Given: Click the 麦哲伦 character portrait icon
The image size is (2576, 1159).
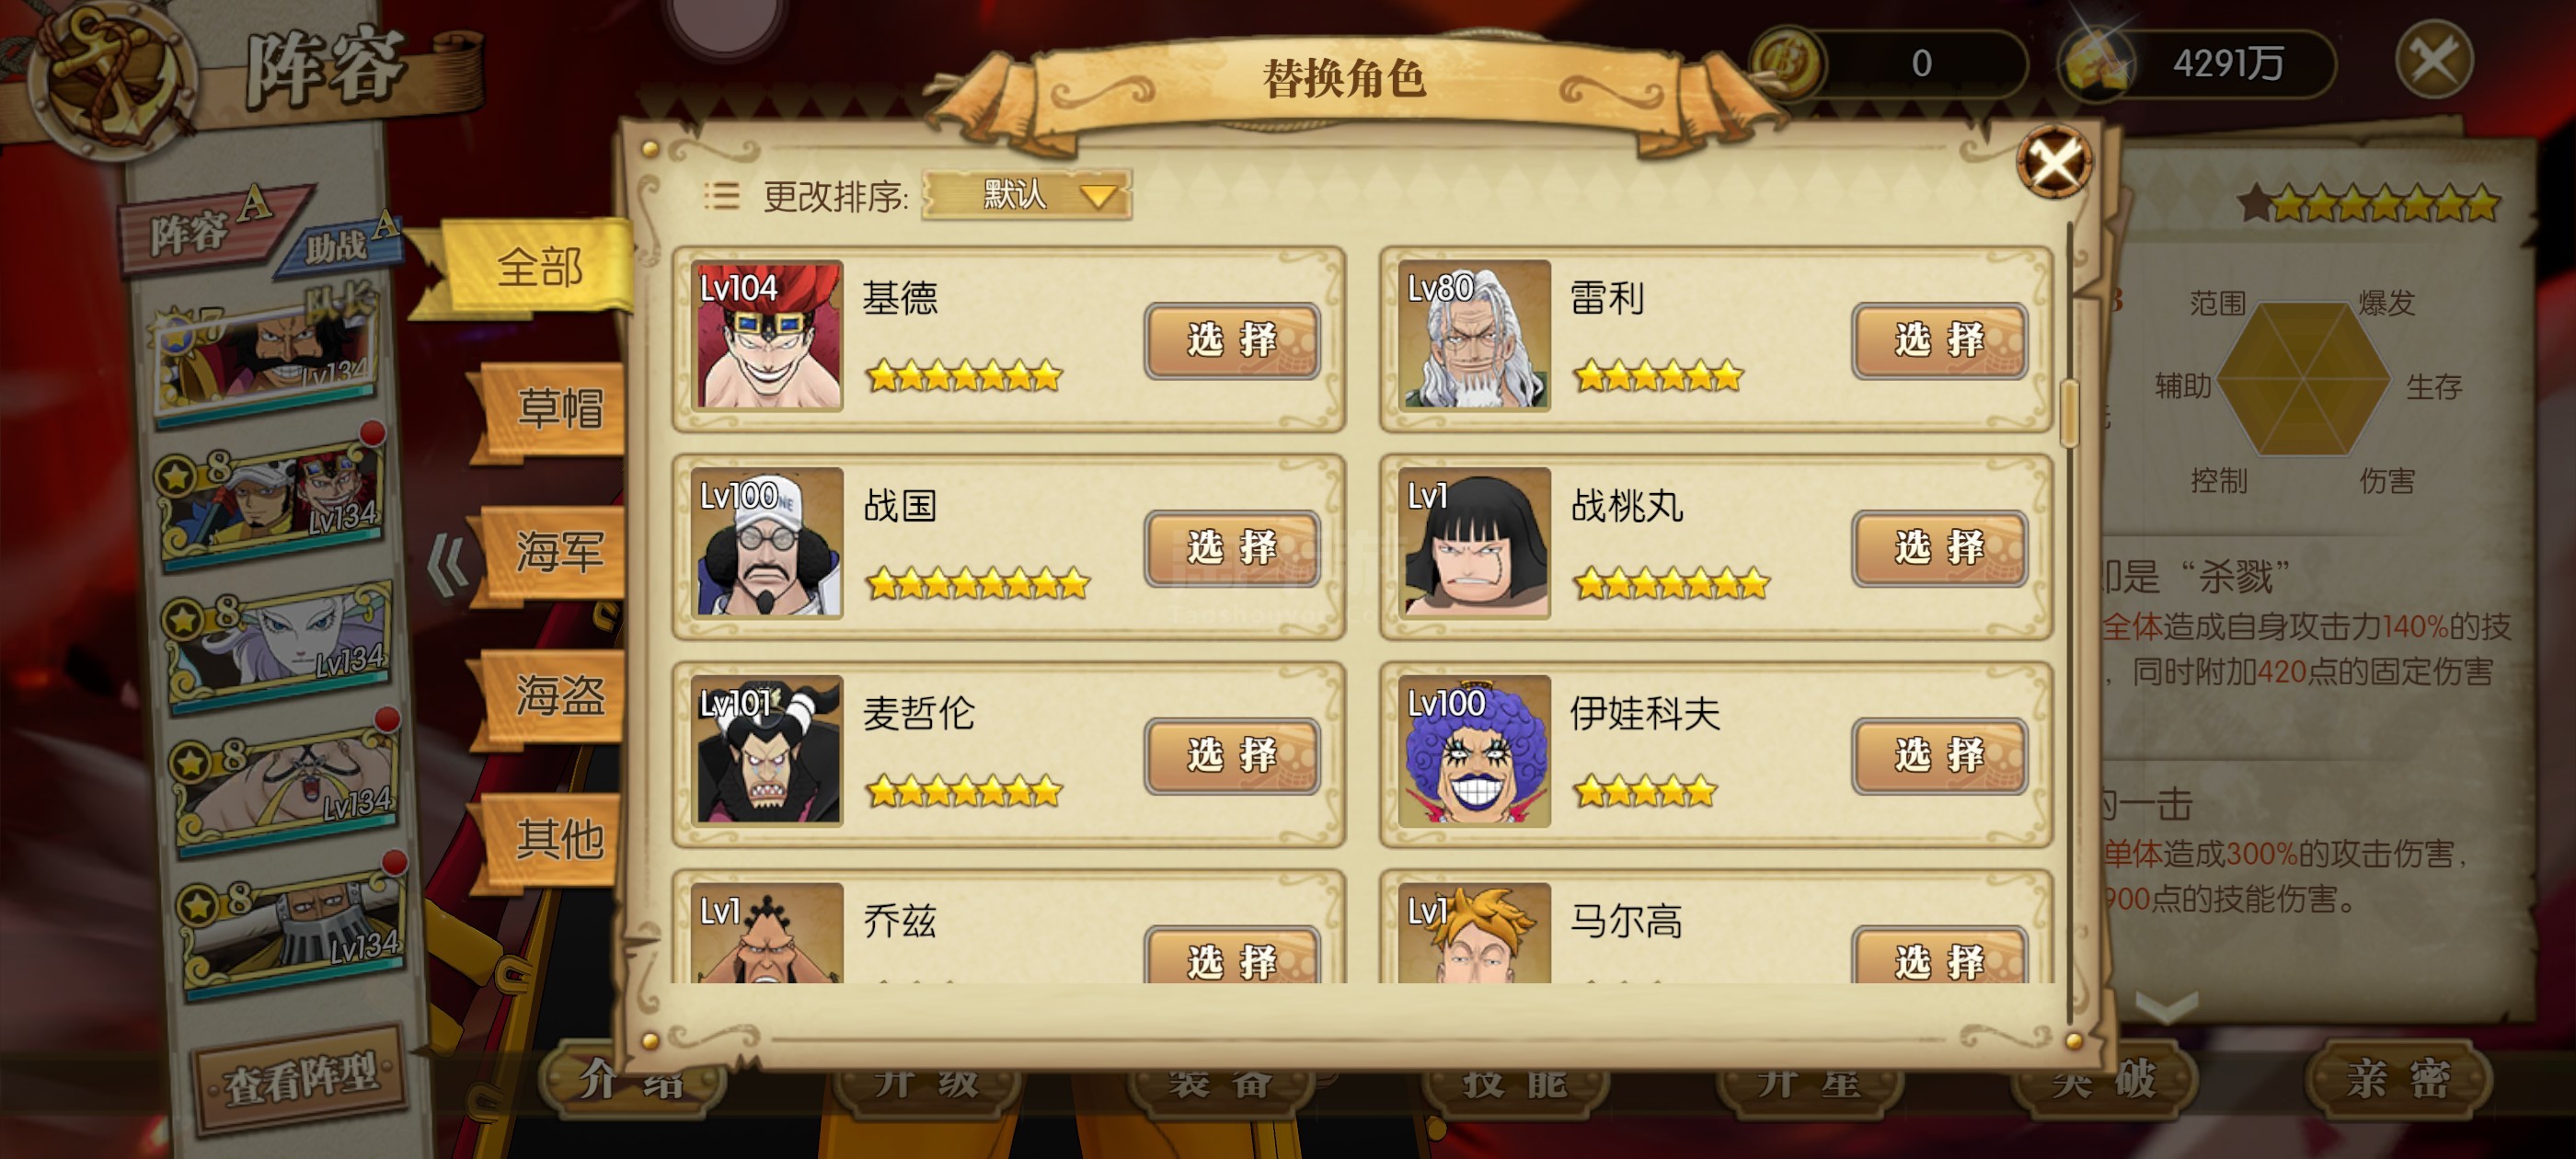Looking at the screenshot, I should tap(768, 751).
